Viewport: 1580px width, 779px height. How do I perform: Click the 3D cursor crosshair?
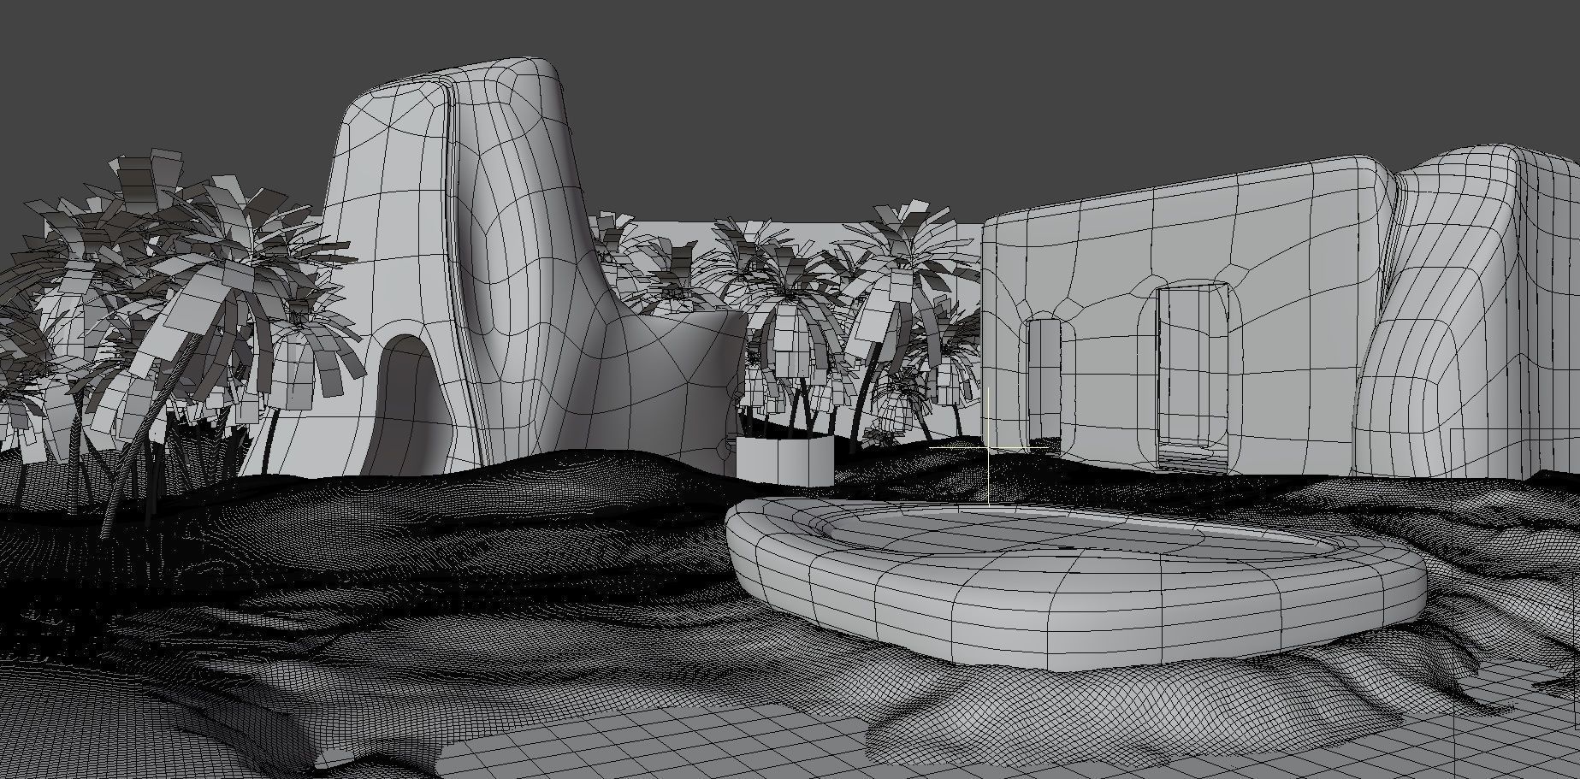989,446
